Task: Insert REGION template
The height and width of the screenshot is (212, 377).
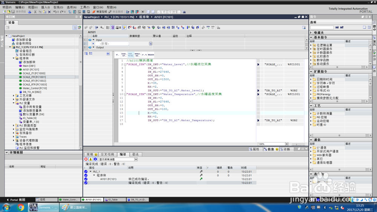Action: (151, 55)
